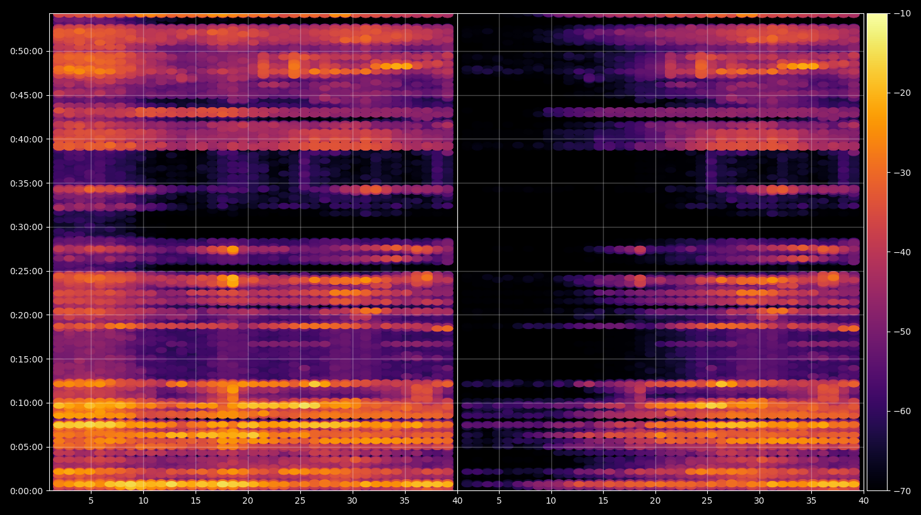
Task: Click the −70 colorbar scale label
Action: [x=902, y=490]
